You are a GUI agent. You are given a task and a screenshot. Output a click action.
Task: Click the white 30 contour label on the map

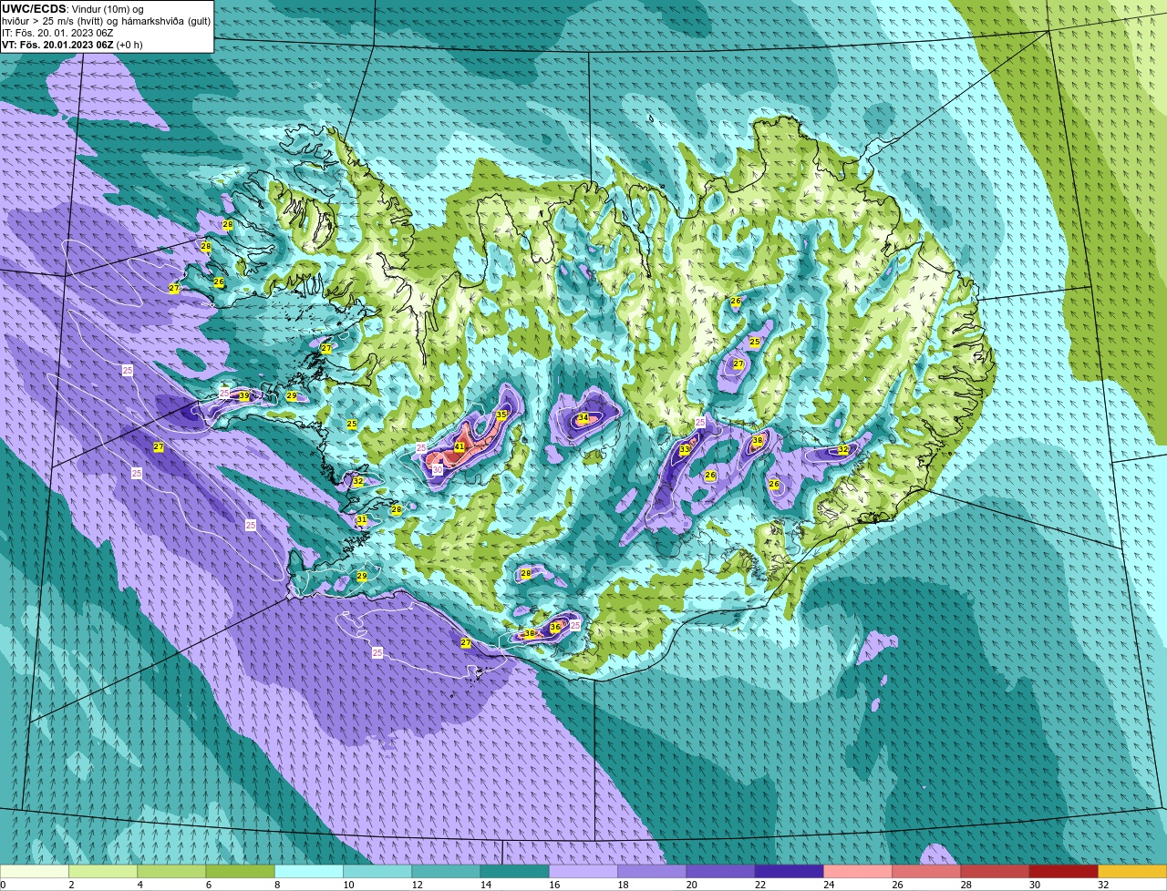pos(438,470)
